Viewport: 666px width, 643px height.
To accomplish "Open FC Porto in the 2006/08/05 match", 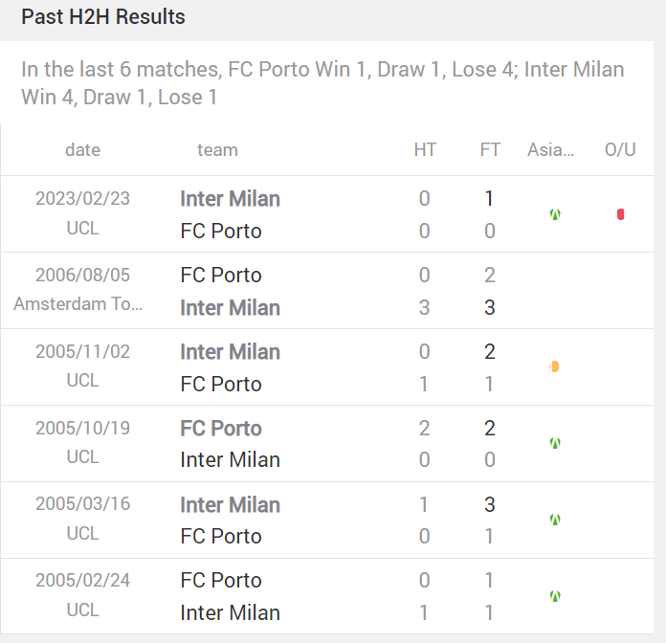I will click(221, 276).
